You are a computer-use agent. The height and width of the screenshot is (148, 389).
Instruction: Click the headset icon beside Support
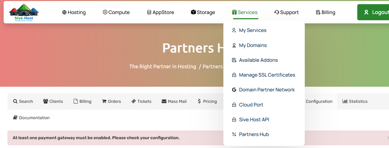(277, 12)
